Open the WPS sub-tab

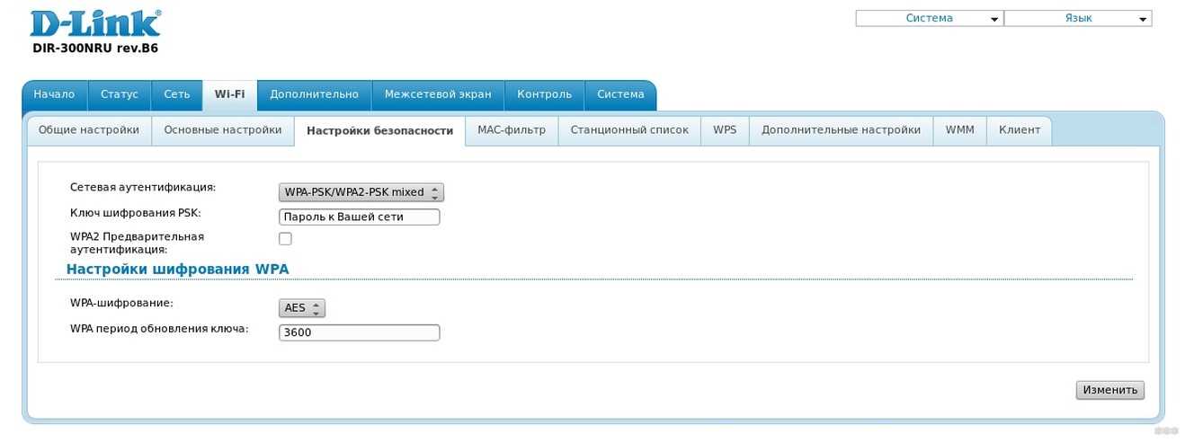pos(725,130)
